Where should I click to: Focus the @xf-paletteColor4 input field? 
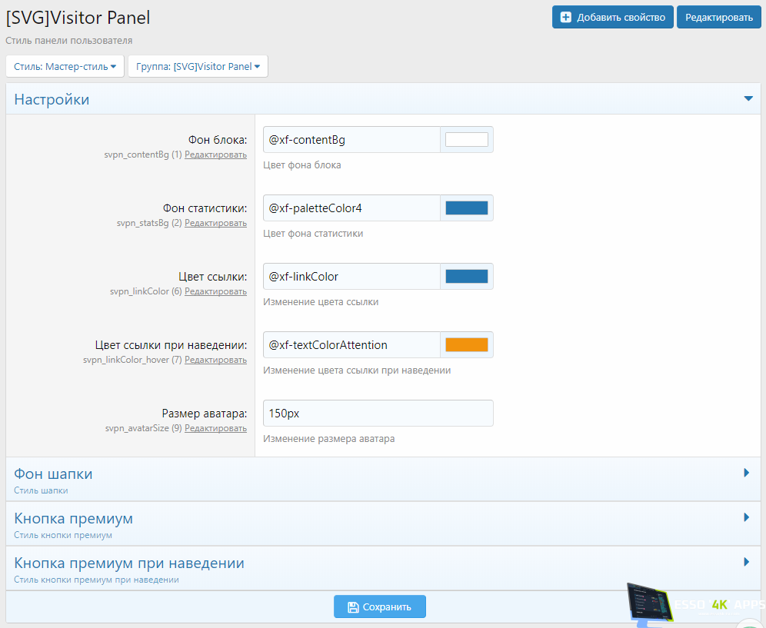(351, 208)
